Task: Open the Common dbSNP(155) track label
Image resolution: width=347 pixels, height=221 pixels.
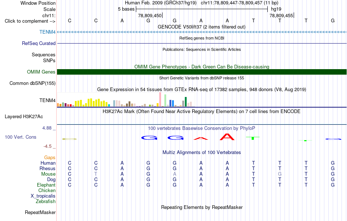Action: [32, 83]
